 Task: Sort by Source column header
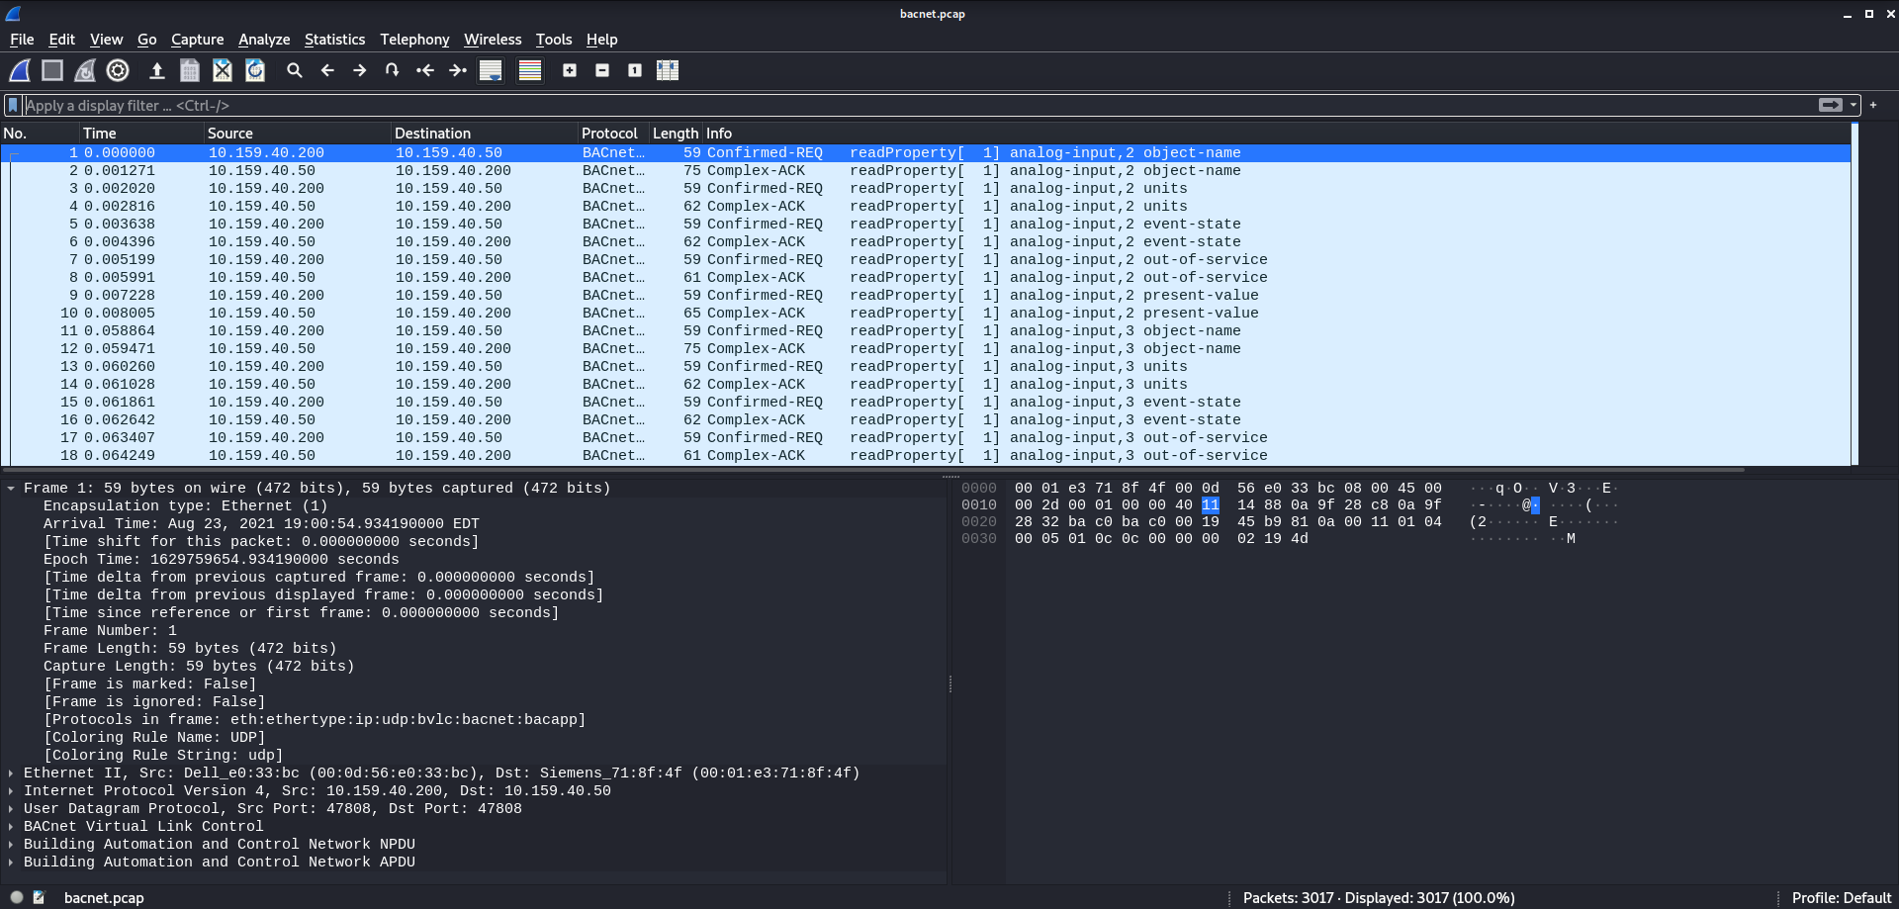pos(297,133)
